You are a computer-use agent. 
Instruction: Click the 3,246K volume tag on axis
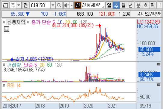[149, 75]
